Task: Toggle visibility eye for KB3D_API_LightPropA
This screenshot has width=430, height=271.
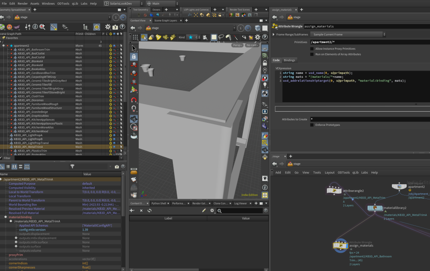Action: pyautogui.click(x=114, y=135)
